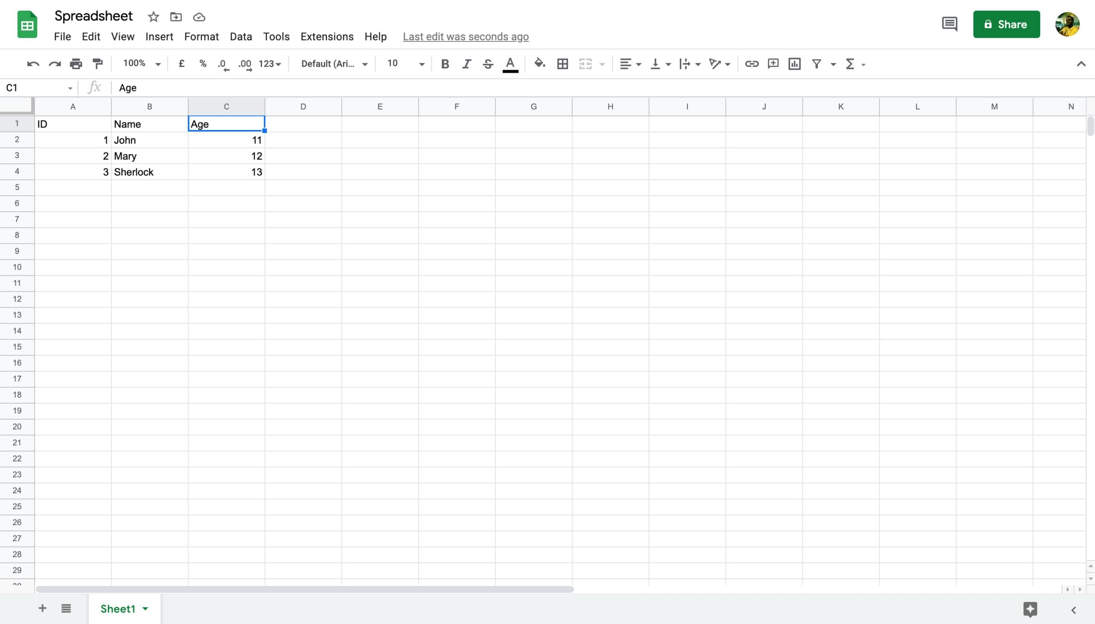Open the Format menu
The height and width of the screenshot is (624, 1095).
click(x=201, y=36)
